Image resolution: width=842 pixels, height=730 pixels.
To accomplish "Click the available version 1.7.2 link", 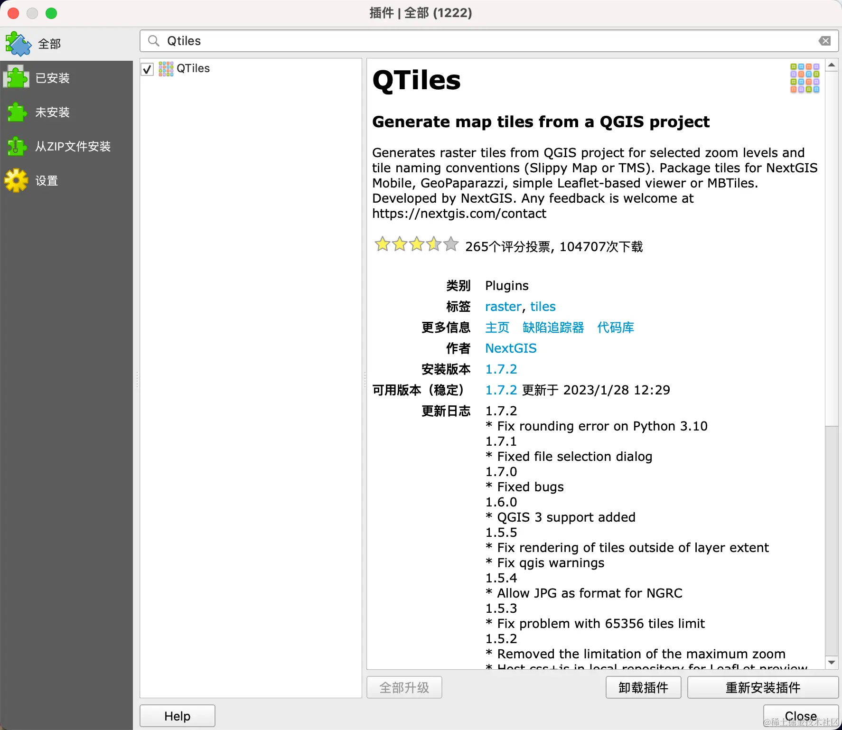I will (501, 390).
